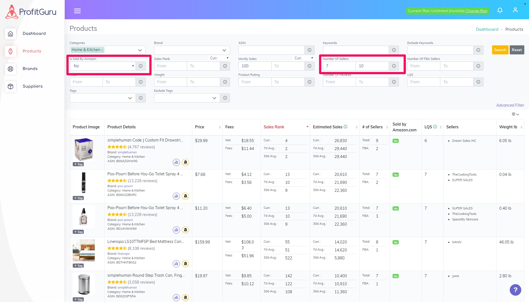This screenshot has width=529, height=302.
Task: Open simplehuman brand link in first row
Action: (x=127, y=152)
